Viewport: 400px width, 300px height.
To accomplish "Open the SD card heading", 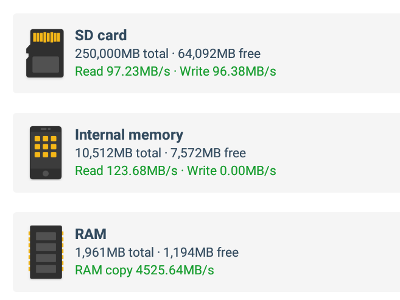I will click(x=101, y=35).
